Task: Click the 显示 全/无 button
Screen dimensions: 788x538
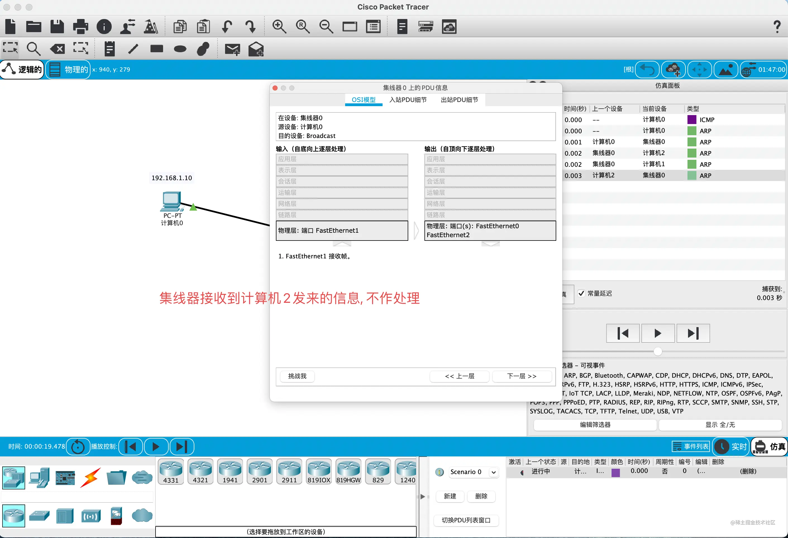Action: coord(720,425)
